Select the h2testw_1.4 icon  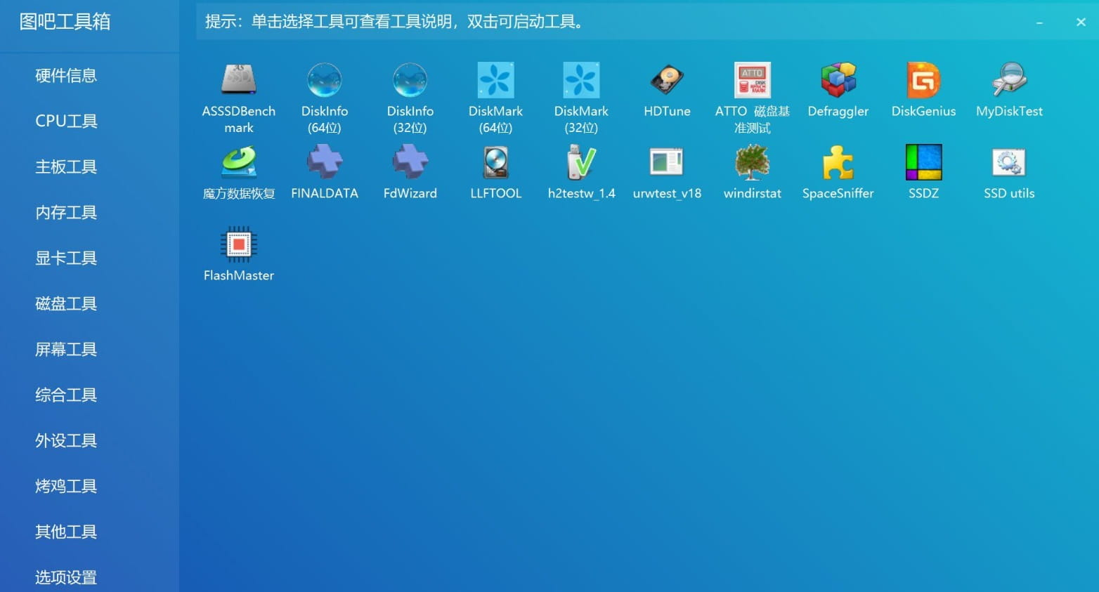[582, 162]
